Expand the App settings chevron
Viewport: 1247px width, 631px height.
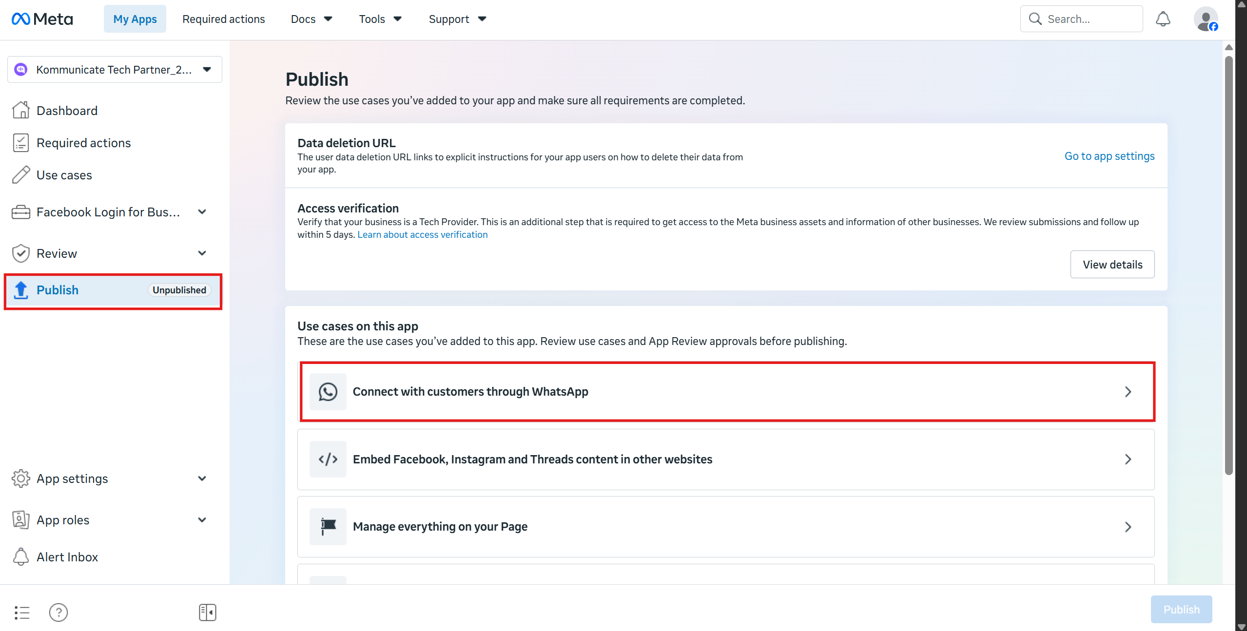pos(202,478)
